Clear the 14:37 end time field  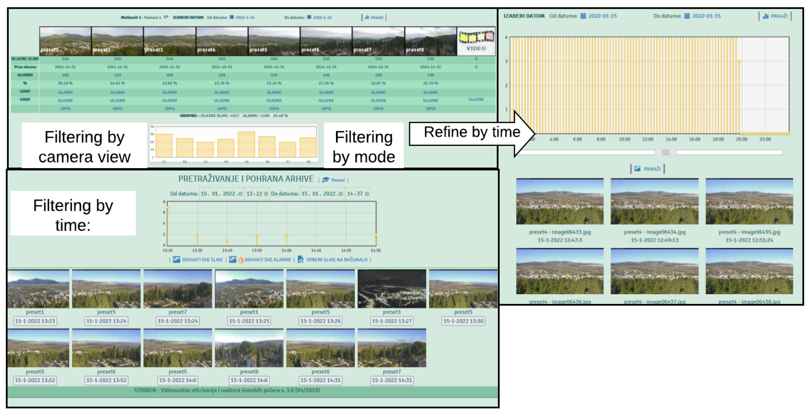(x=367, y=194)
